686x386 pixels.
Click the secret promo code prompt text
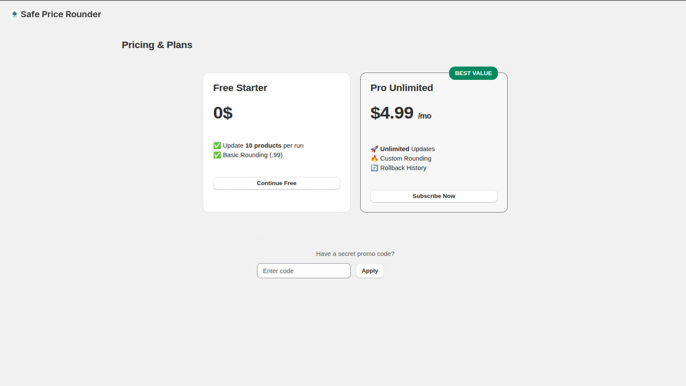click(x=355, y=253)
